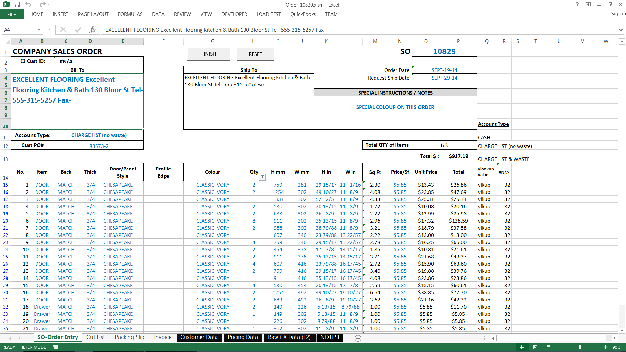Open the Pricing Data sheet tab

click(x=243, y=337)
